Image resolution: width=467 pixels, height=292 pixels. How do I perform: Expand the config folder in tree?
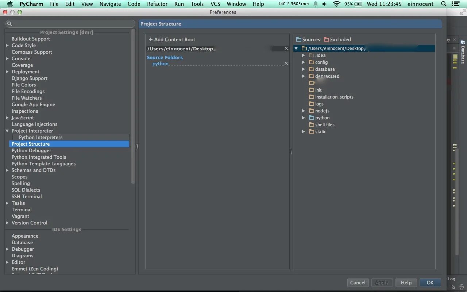point(303,62)
